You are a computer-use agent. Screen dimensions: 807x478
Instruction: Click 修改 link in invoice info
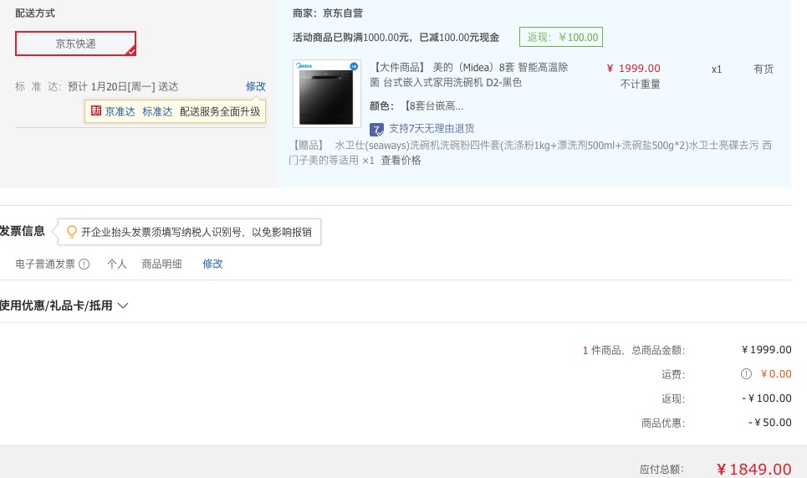point(212,265)
